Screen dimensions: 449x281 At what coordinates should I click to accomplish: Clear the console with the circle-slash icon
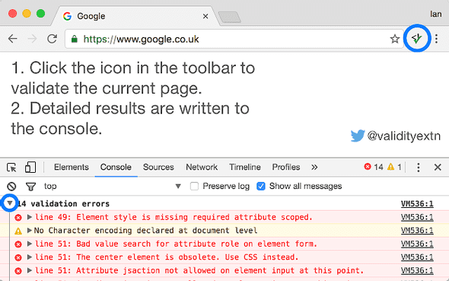click(x=11, y=187)
